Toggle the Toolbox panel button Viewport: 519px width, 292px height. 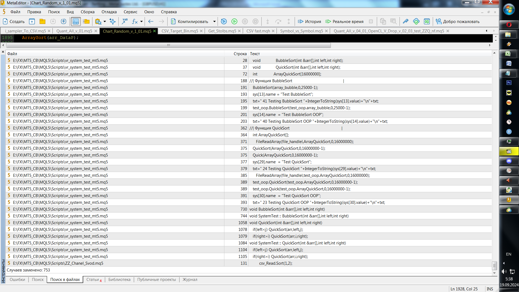(76, 22)
